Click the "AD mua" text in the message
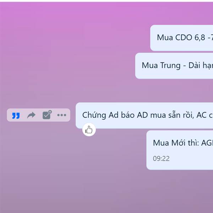The image size is (213, 213). pos(151,115)
